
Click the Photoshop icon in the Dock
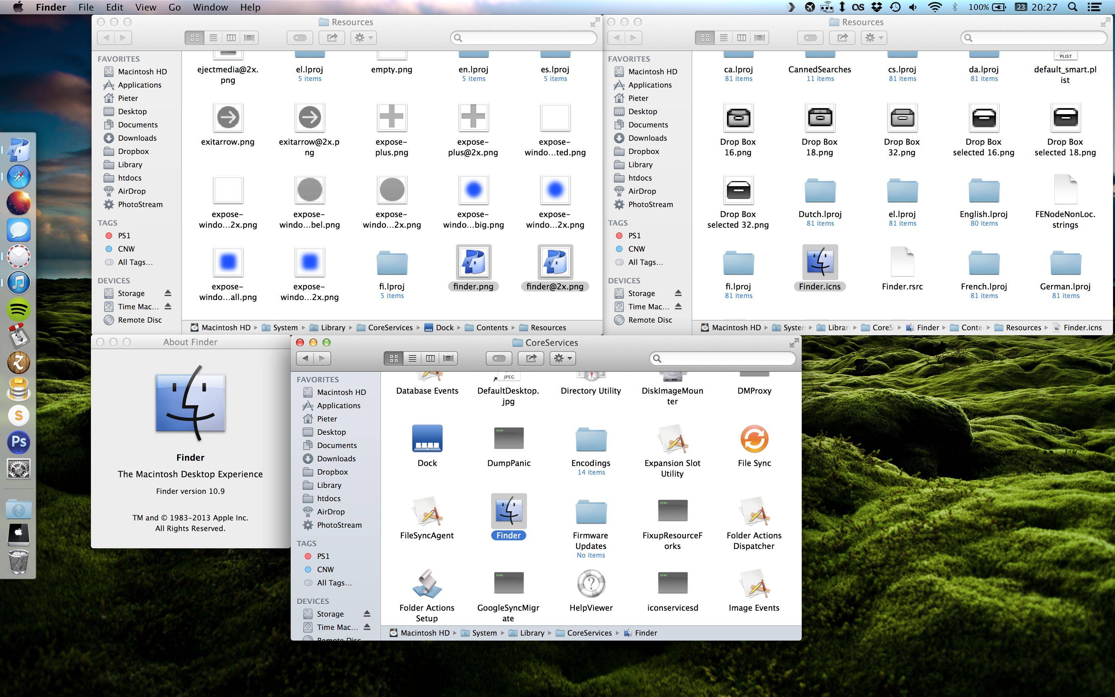(19, 442)
